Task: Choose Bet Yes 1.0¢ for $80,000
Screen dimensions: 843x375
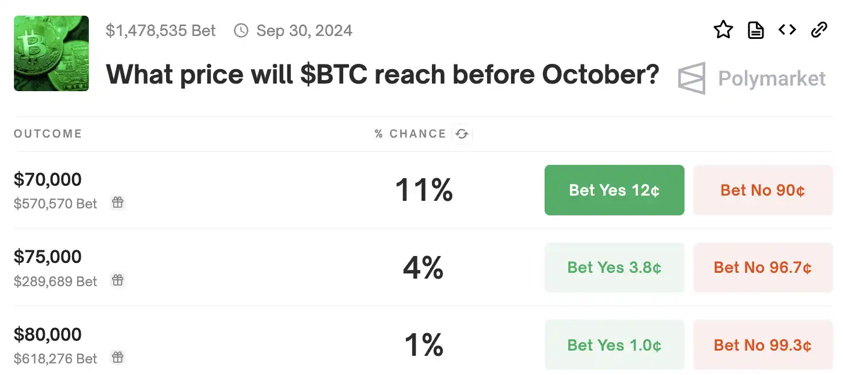Action: [x=614, y=345]
